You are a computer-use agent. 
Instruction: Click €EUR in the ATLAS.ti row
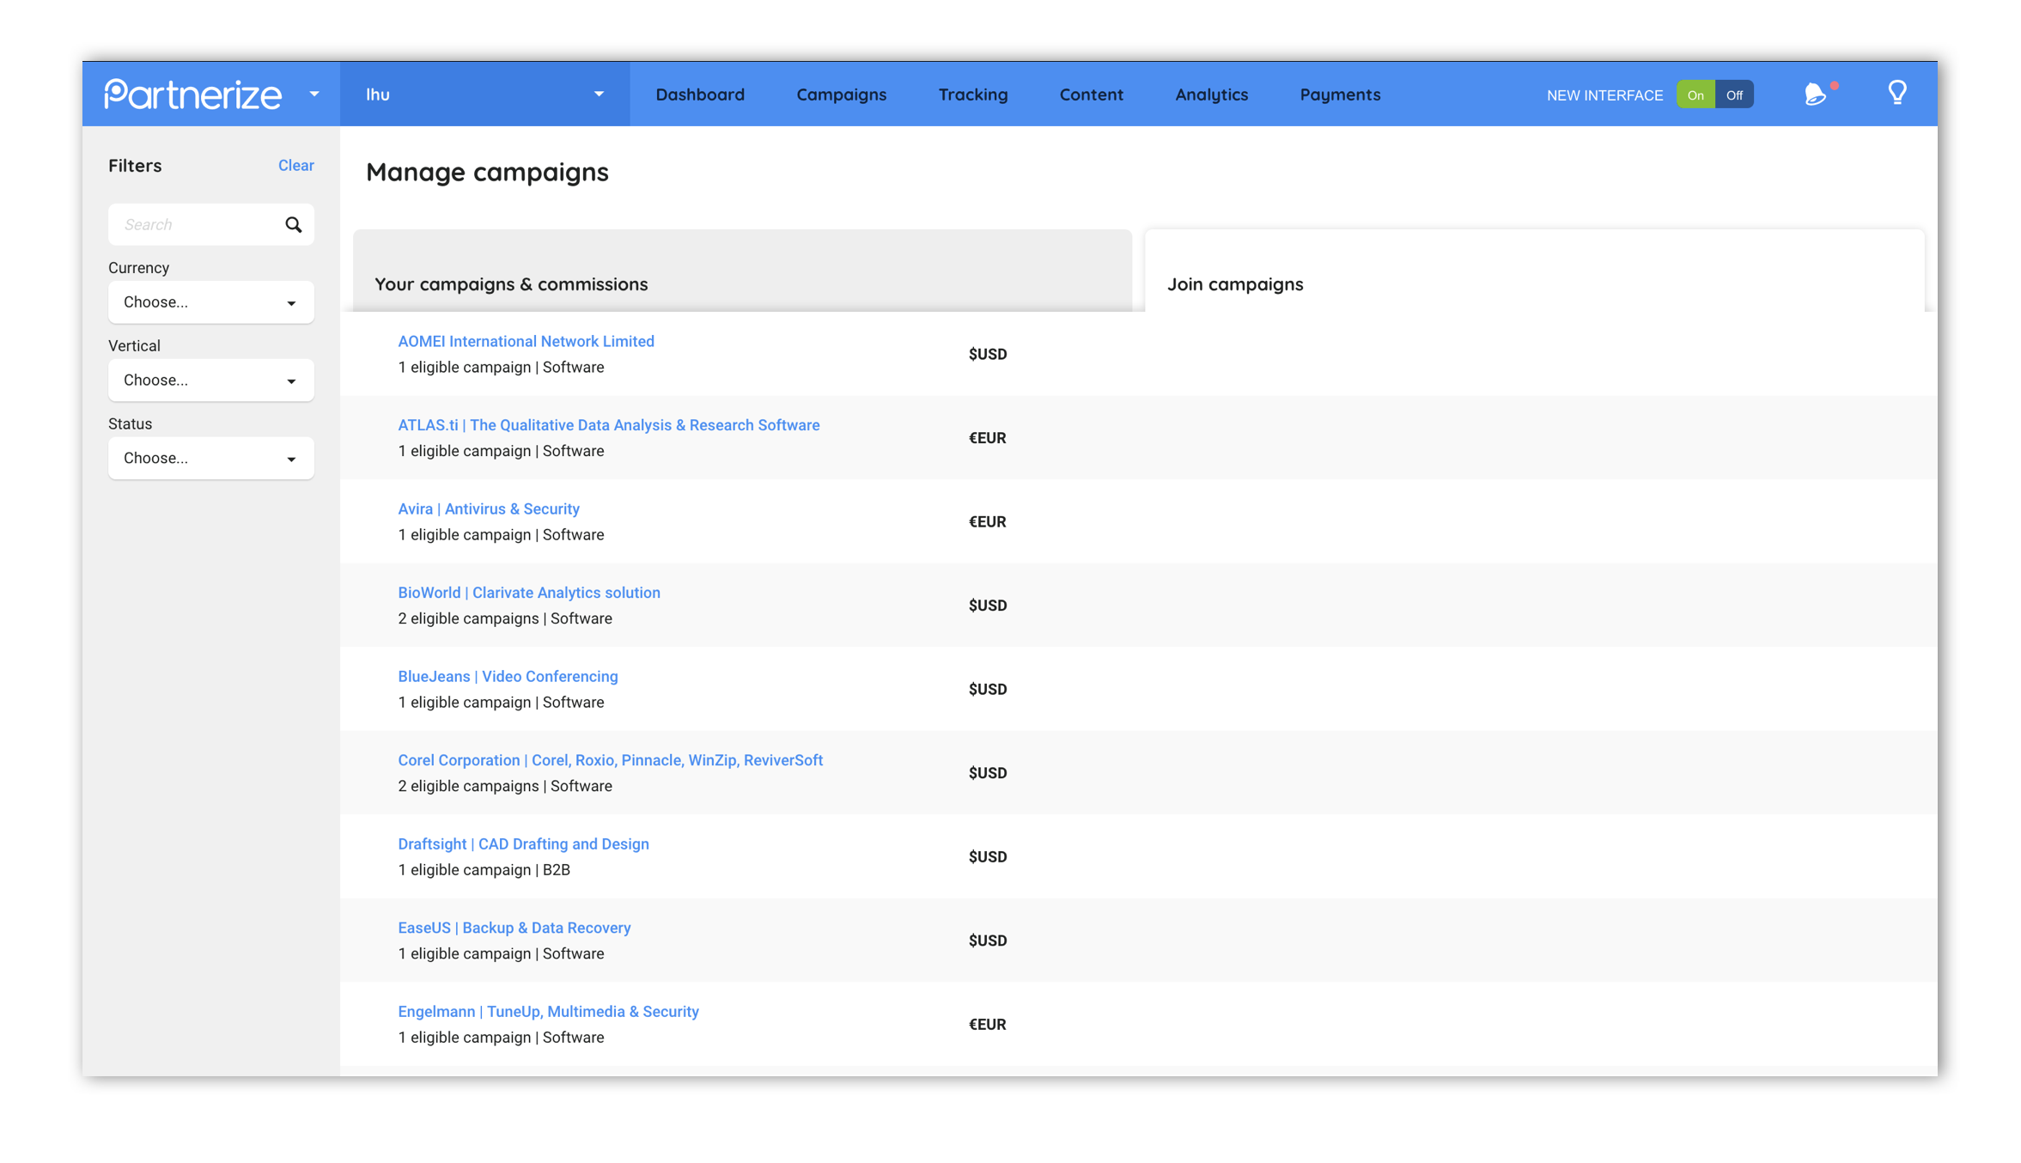point(987,438)
